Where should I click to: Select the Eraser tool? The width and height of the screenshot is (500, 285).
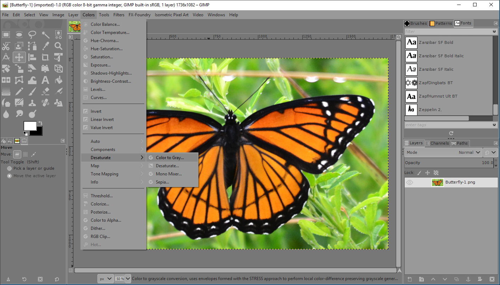coord(46,91)
